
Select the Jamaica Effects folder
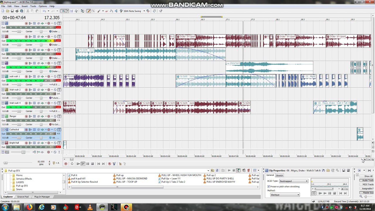pos(24,179)
